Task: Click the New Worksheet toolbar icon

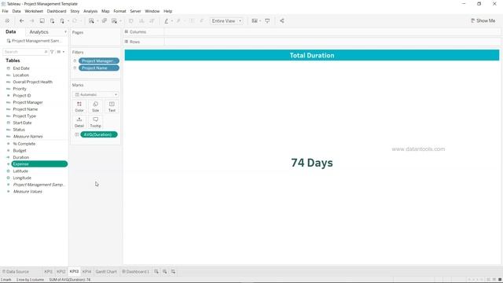Action: coord(91,21)
